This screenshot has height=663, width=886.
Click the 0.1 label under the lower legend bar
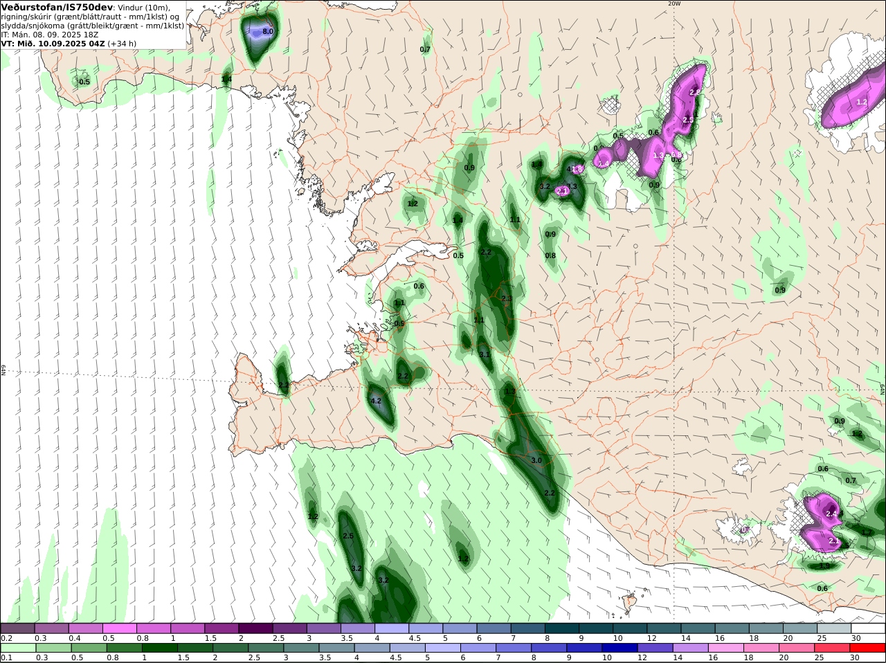[x=6, y=657]
